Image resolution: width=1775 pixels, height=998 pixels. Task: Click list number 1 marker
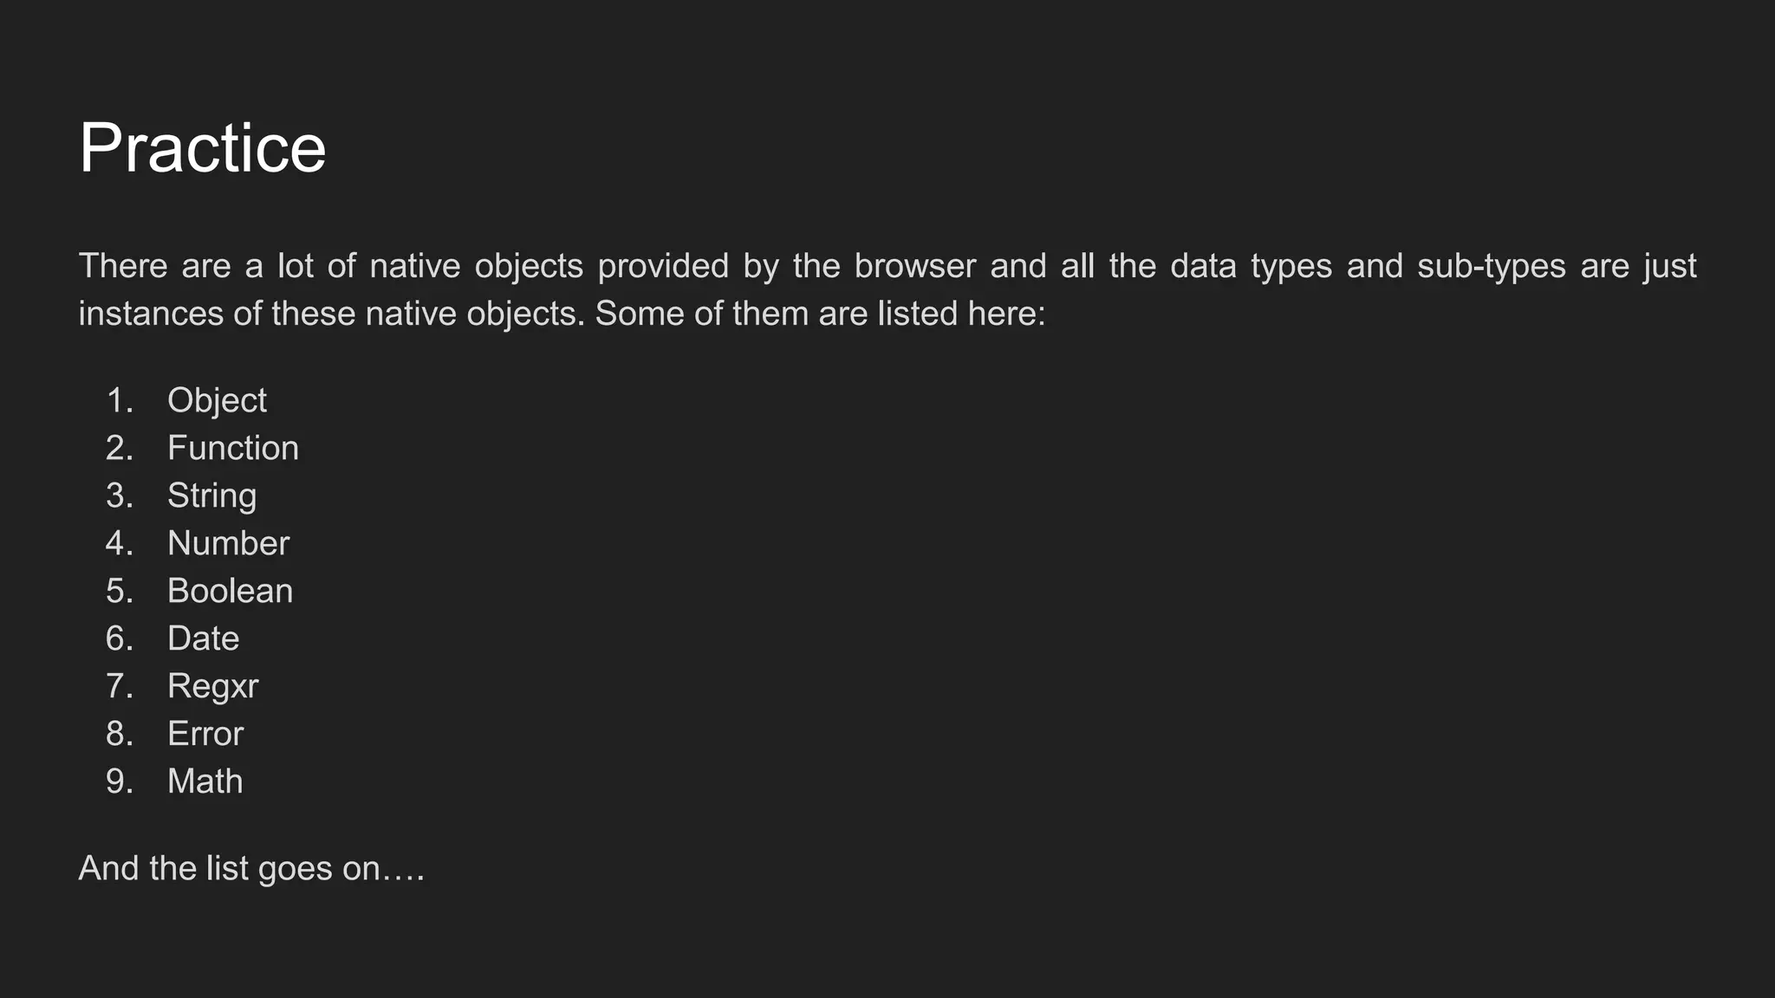[119, 400]
